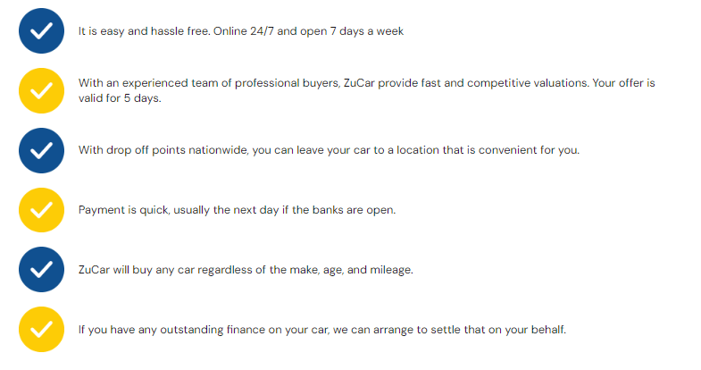Select the blue checkmark beside "ZuCar will buy any car"
Image resolution: width=701 pixels, height=370 pixels.
[x=41, y=269]
